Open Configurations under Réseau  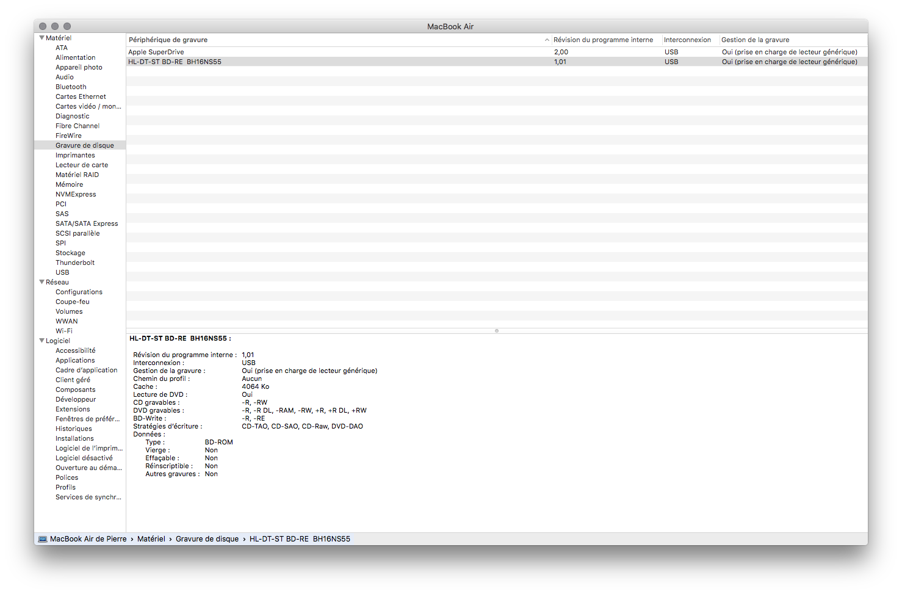pos(79,292)
